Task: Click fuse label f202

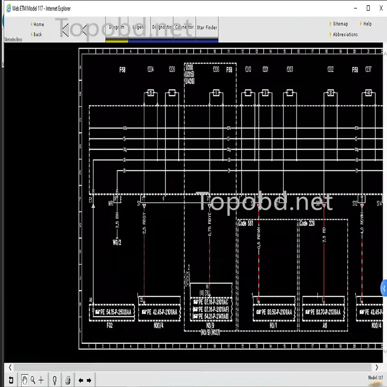Action: (x=330, y=69)
